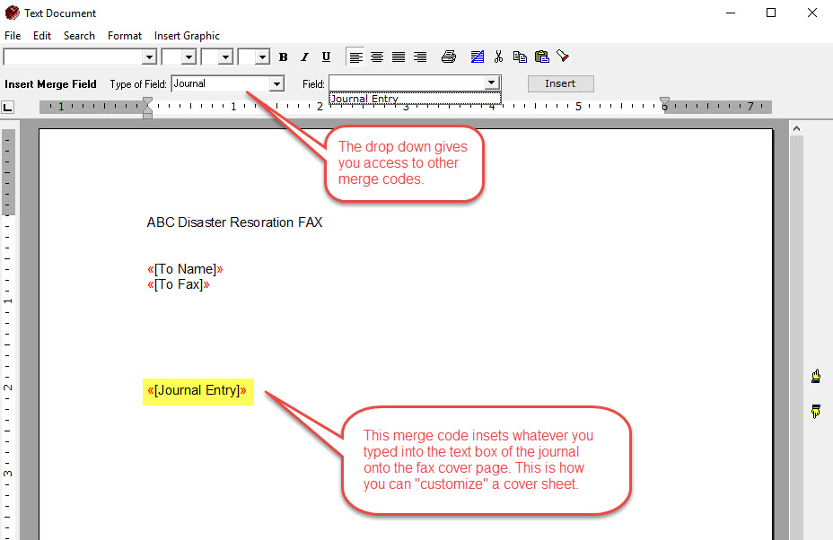Click the «[Journal Entry]» merge field
Screen dimensions: 833x540
pyautogui.click(x=197, y=391)
